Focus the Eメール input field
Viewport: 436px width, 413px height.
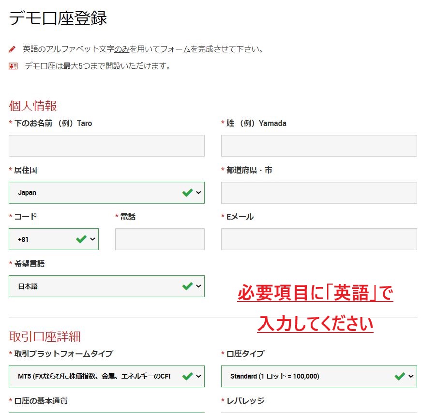coord(319,239)
